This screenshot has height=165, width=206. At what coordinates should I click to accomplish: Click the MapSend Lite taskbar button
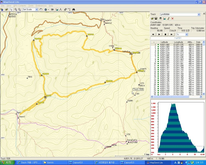click(x=158, y=163)
